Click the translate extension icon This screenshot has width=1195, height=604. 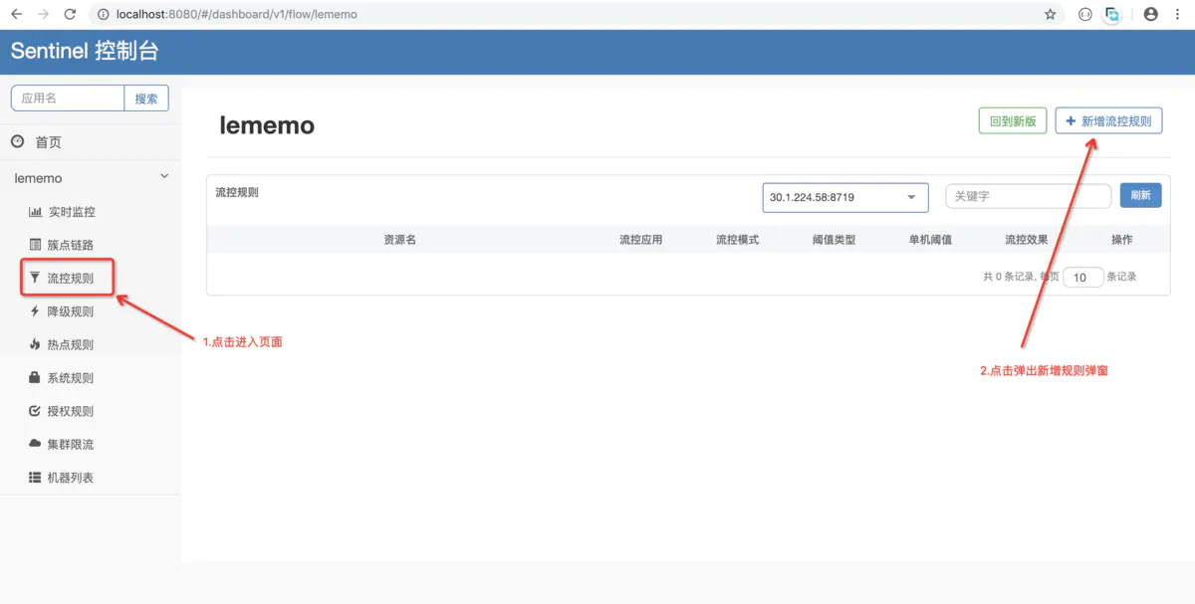tap(1112, 15)
